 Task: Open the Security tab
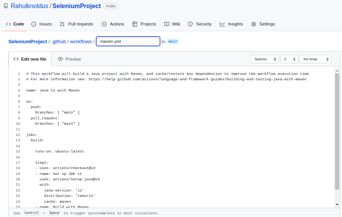click(x=200, y=24)
